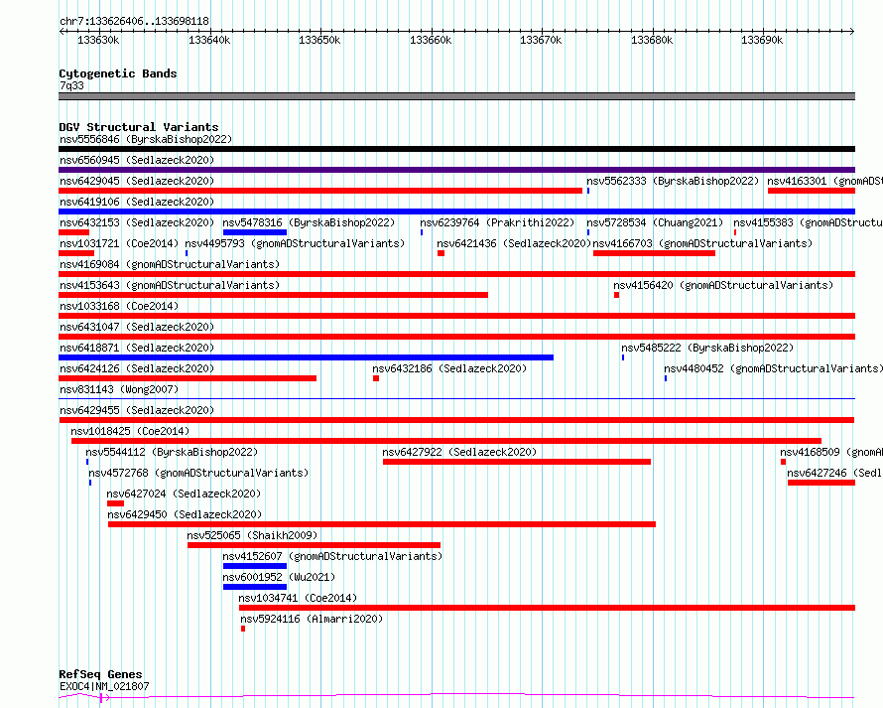Open the nsv6427922 (Sedlazeck2020) label
The image size is (883, 708).
pos(459,452)
